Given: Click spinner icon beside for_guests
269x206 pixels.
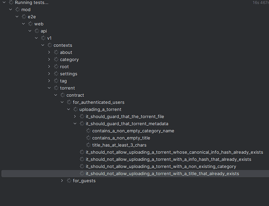Looking at the screenshot, I should [x=69, y=180].
